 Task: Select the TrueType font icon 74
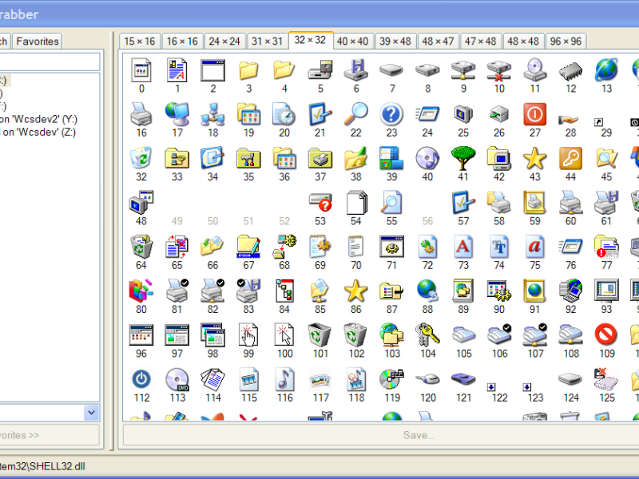498,247
